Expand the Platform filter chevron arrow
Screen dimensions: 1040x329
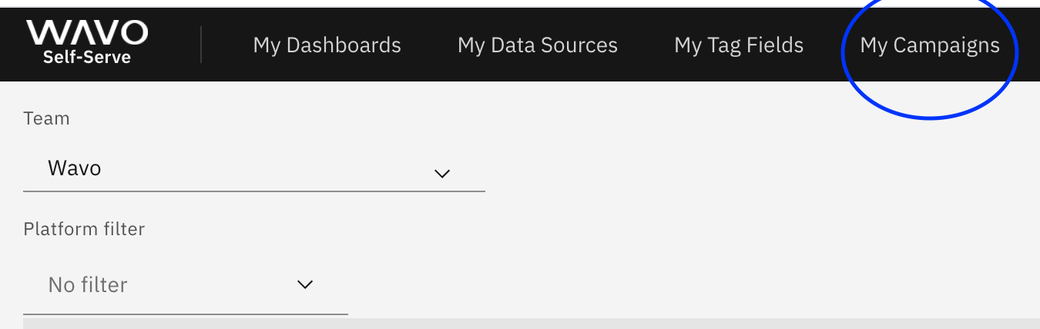[x=305, y=284]
